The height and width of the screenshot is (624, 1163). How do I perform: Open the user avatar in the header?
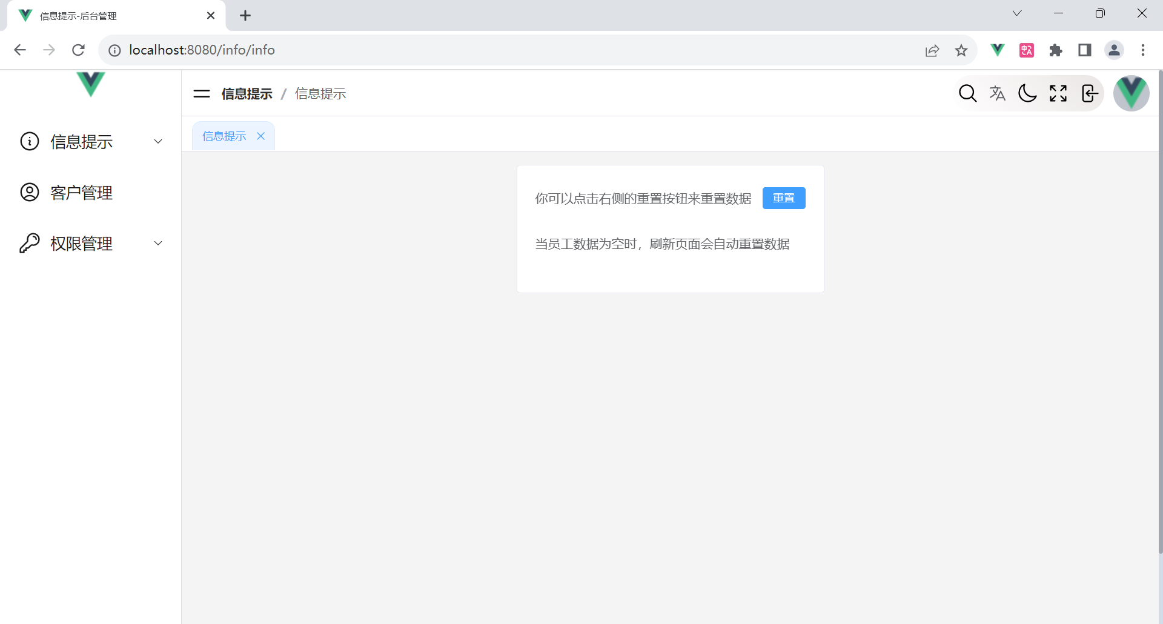(1132, 93)
